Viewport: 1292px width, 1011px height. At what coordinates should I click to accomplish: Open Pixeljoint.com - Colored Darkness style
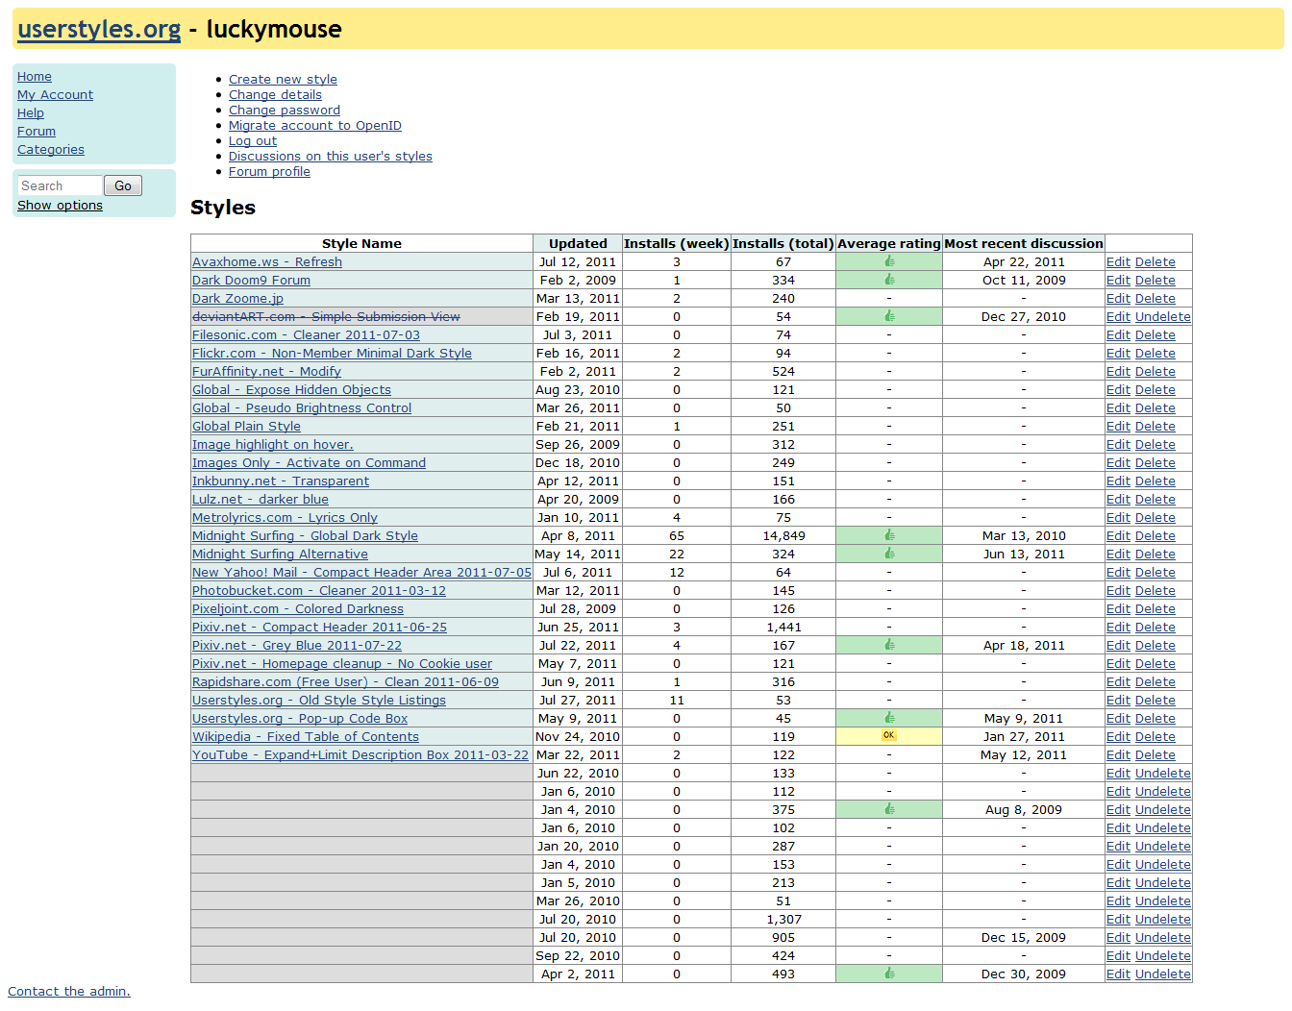point(298,608)
